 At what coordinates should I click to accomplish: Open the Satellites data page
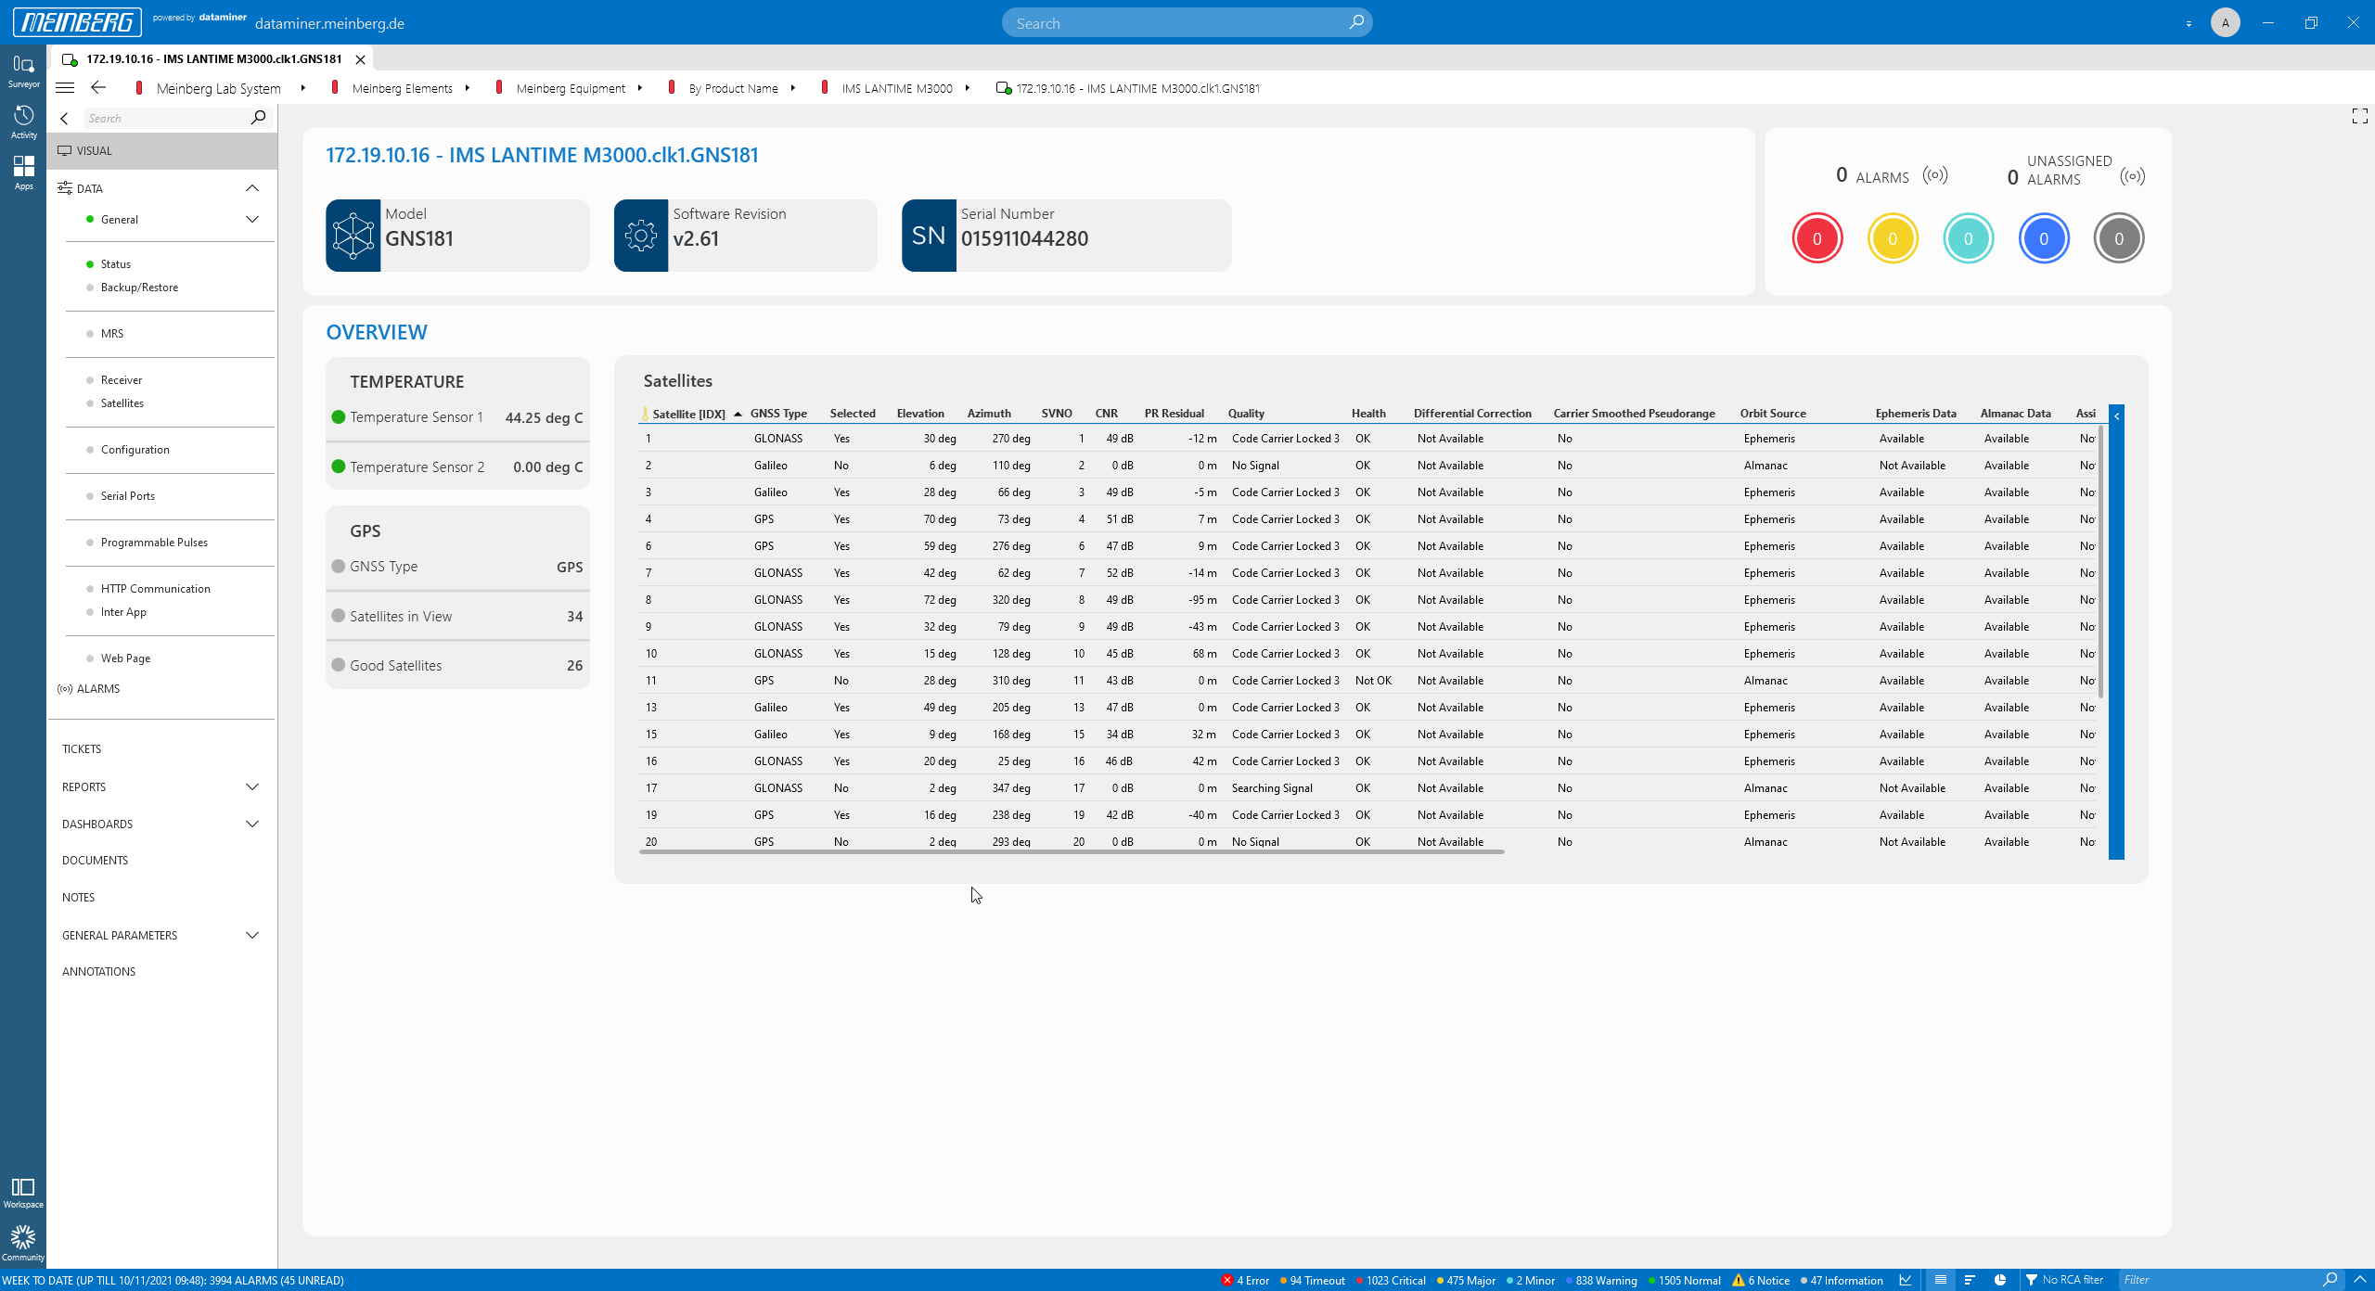click(122, 403)
